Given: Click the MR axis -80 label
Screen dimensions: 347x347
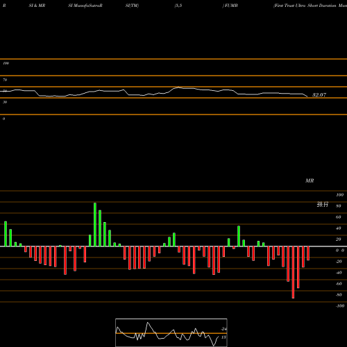Looking at the screenshot, I should (339, 295).
